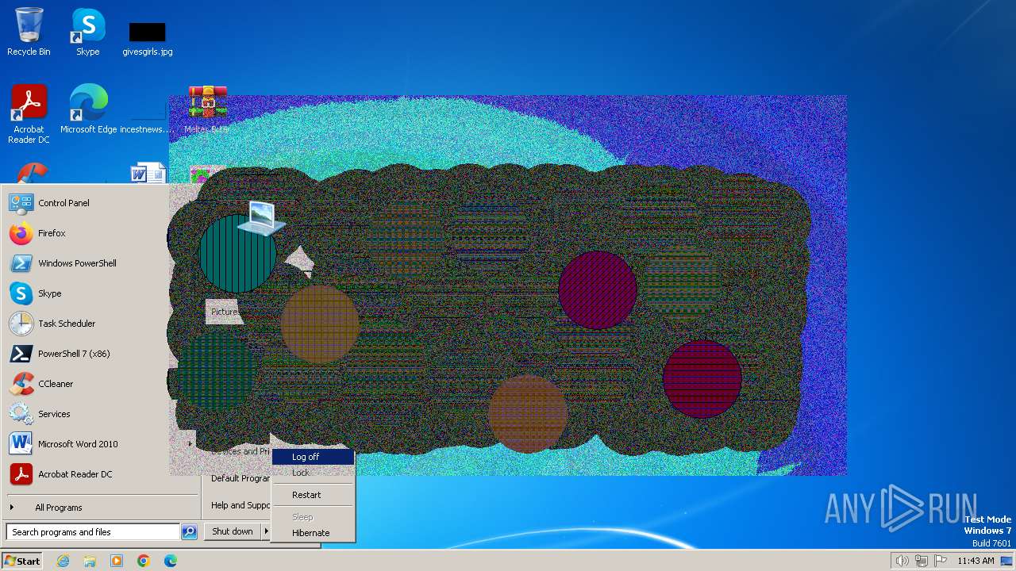
Task: Select the Recycle Bin desktop icon
Action: pyautogui.click(x=29, y=32)
